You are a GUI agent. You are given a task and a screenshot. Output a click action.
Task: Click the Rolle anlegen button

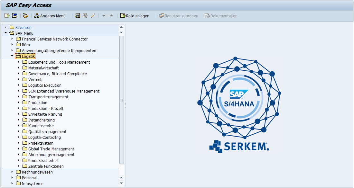click(x=135, y=16)
